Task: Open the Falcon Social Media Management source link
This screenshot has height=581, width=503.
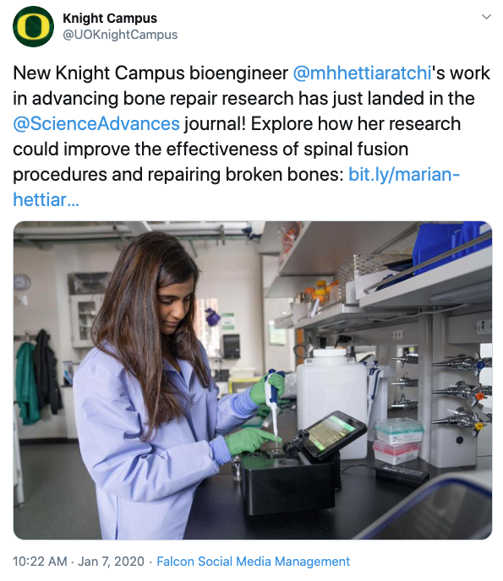Action: (x=253, y=562)
